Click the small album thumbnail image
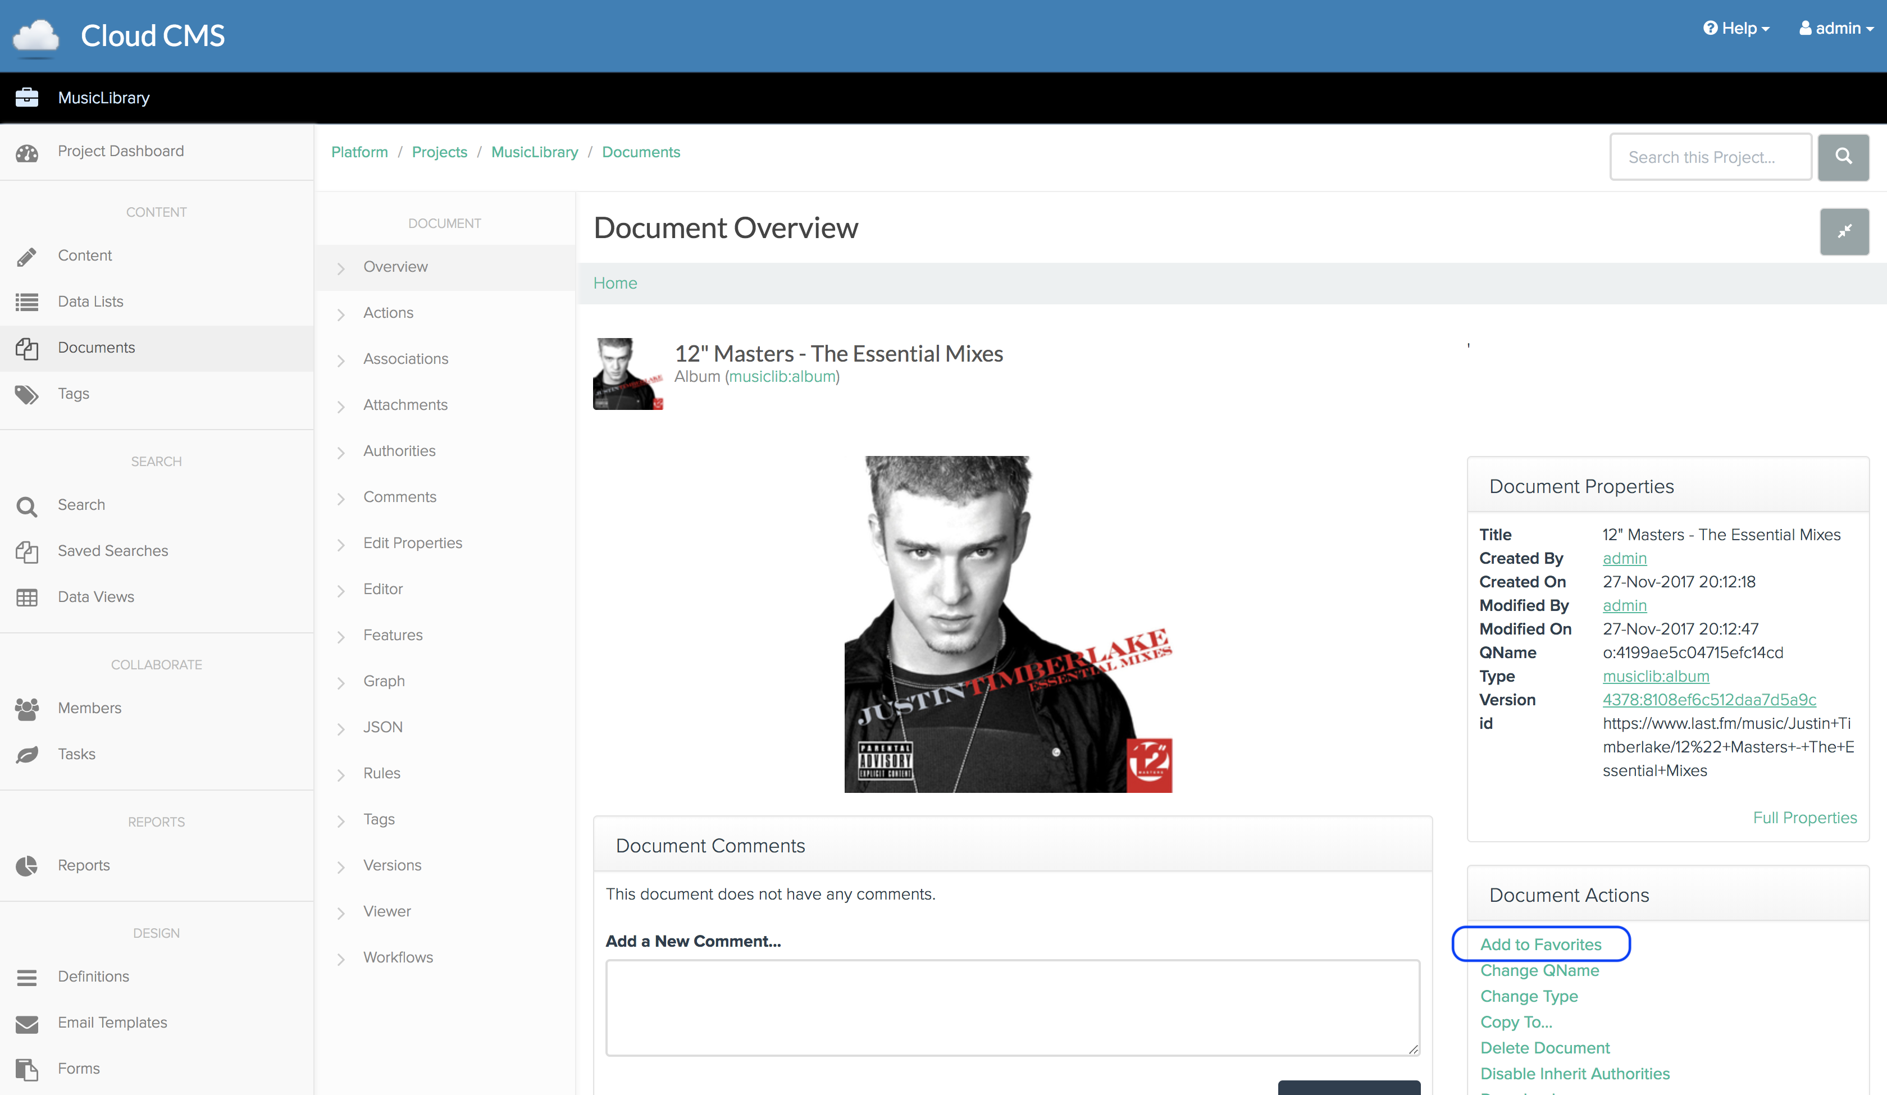1887x1095 pixels. (x=628, y=374)
